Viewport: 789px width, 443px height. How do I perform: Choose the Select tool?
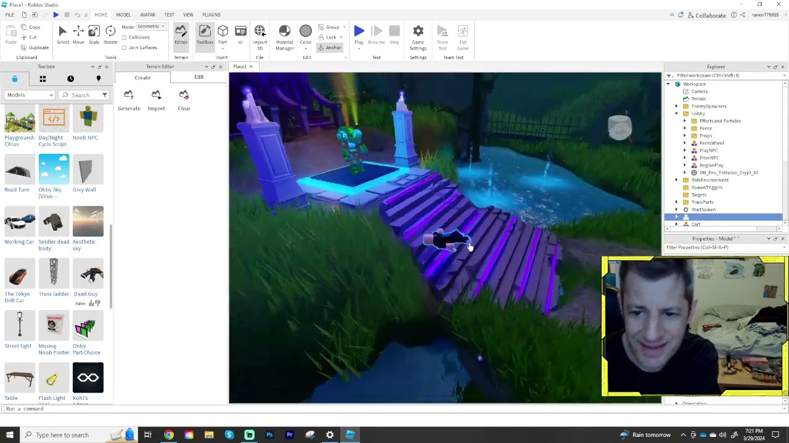click(x=62, y=35)
